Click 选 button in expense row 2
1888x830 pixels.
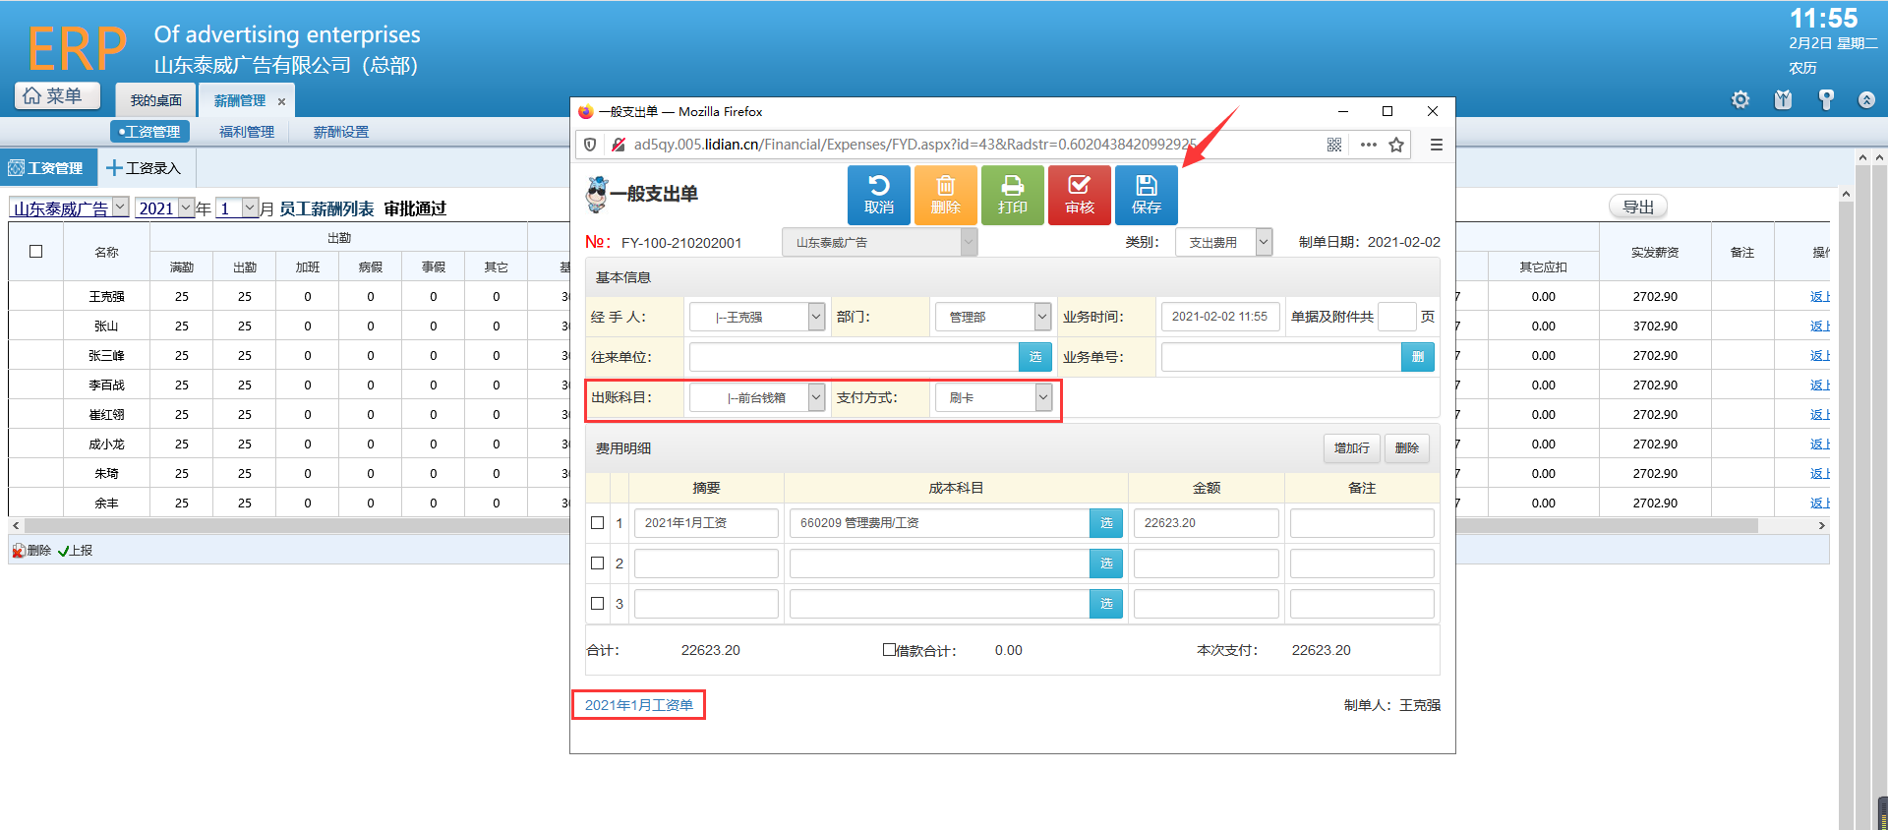tap(1106, 563)
